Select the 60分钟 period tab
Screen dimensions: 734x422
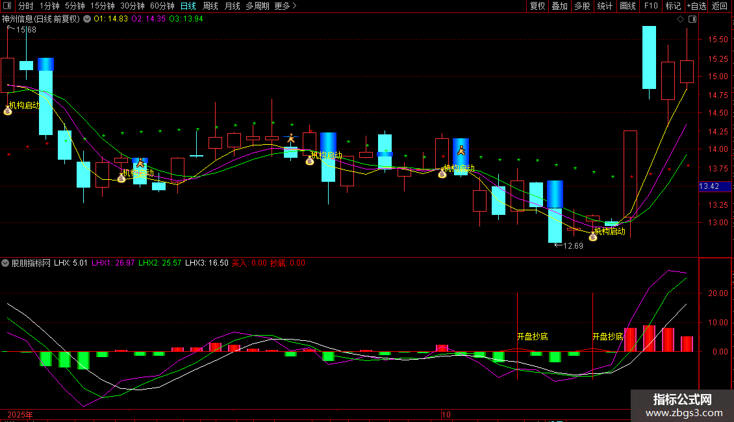(162, 6)
